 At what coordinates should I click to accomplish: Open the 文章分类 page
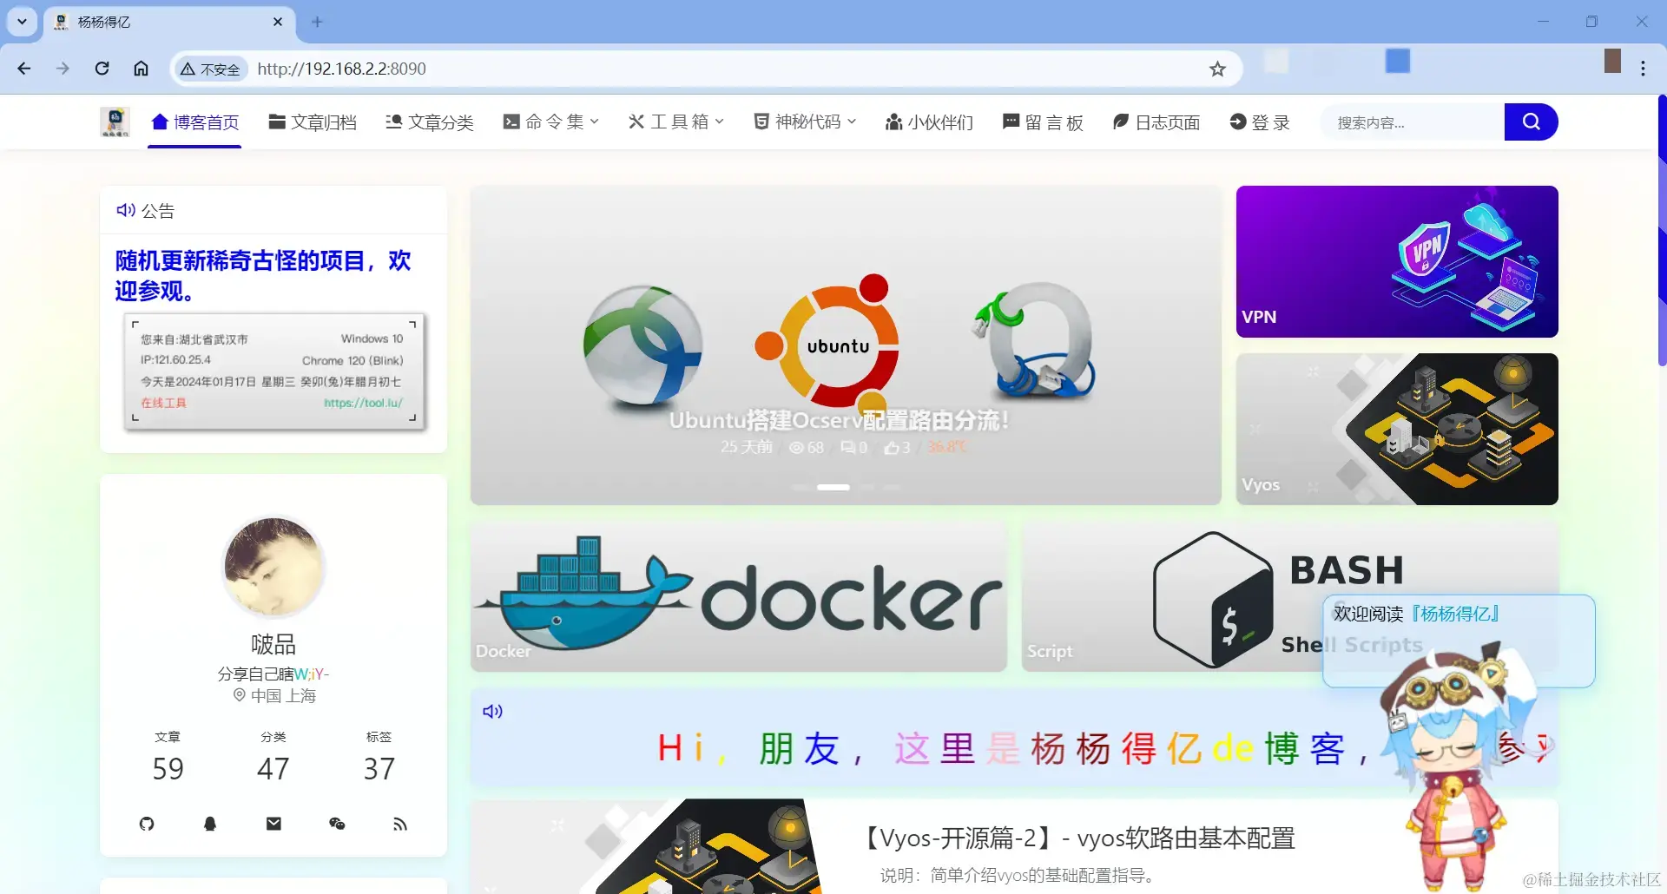coord(430,122)
